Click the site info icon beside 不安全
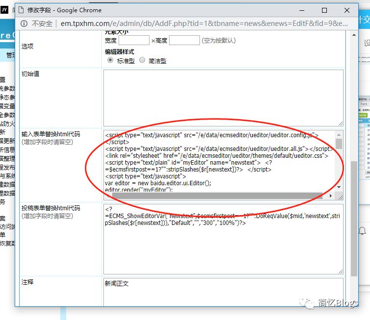370x320 pixels. point(24,23)
